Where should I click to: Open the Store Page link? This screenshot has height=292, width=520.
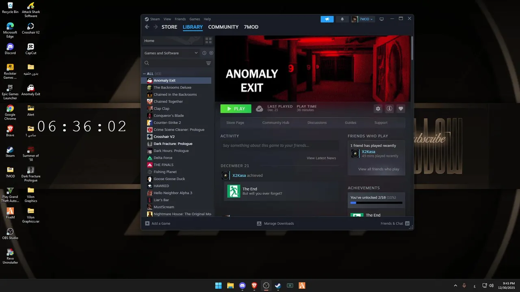[x=235, y=122]
